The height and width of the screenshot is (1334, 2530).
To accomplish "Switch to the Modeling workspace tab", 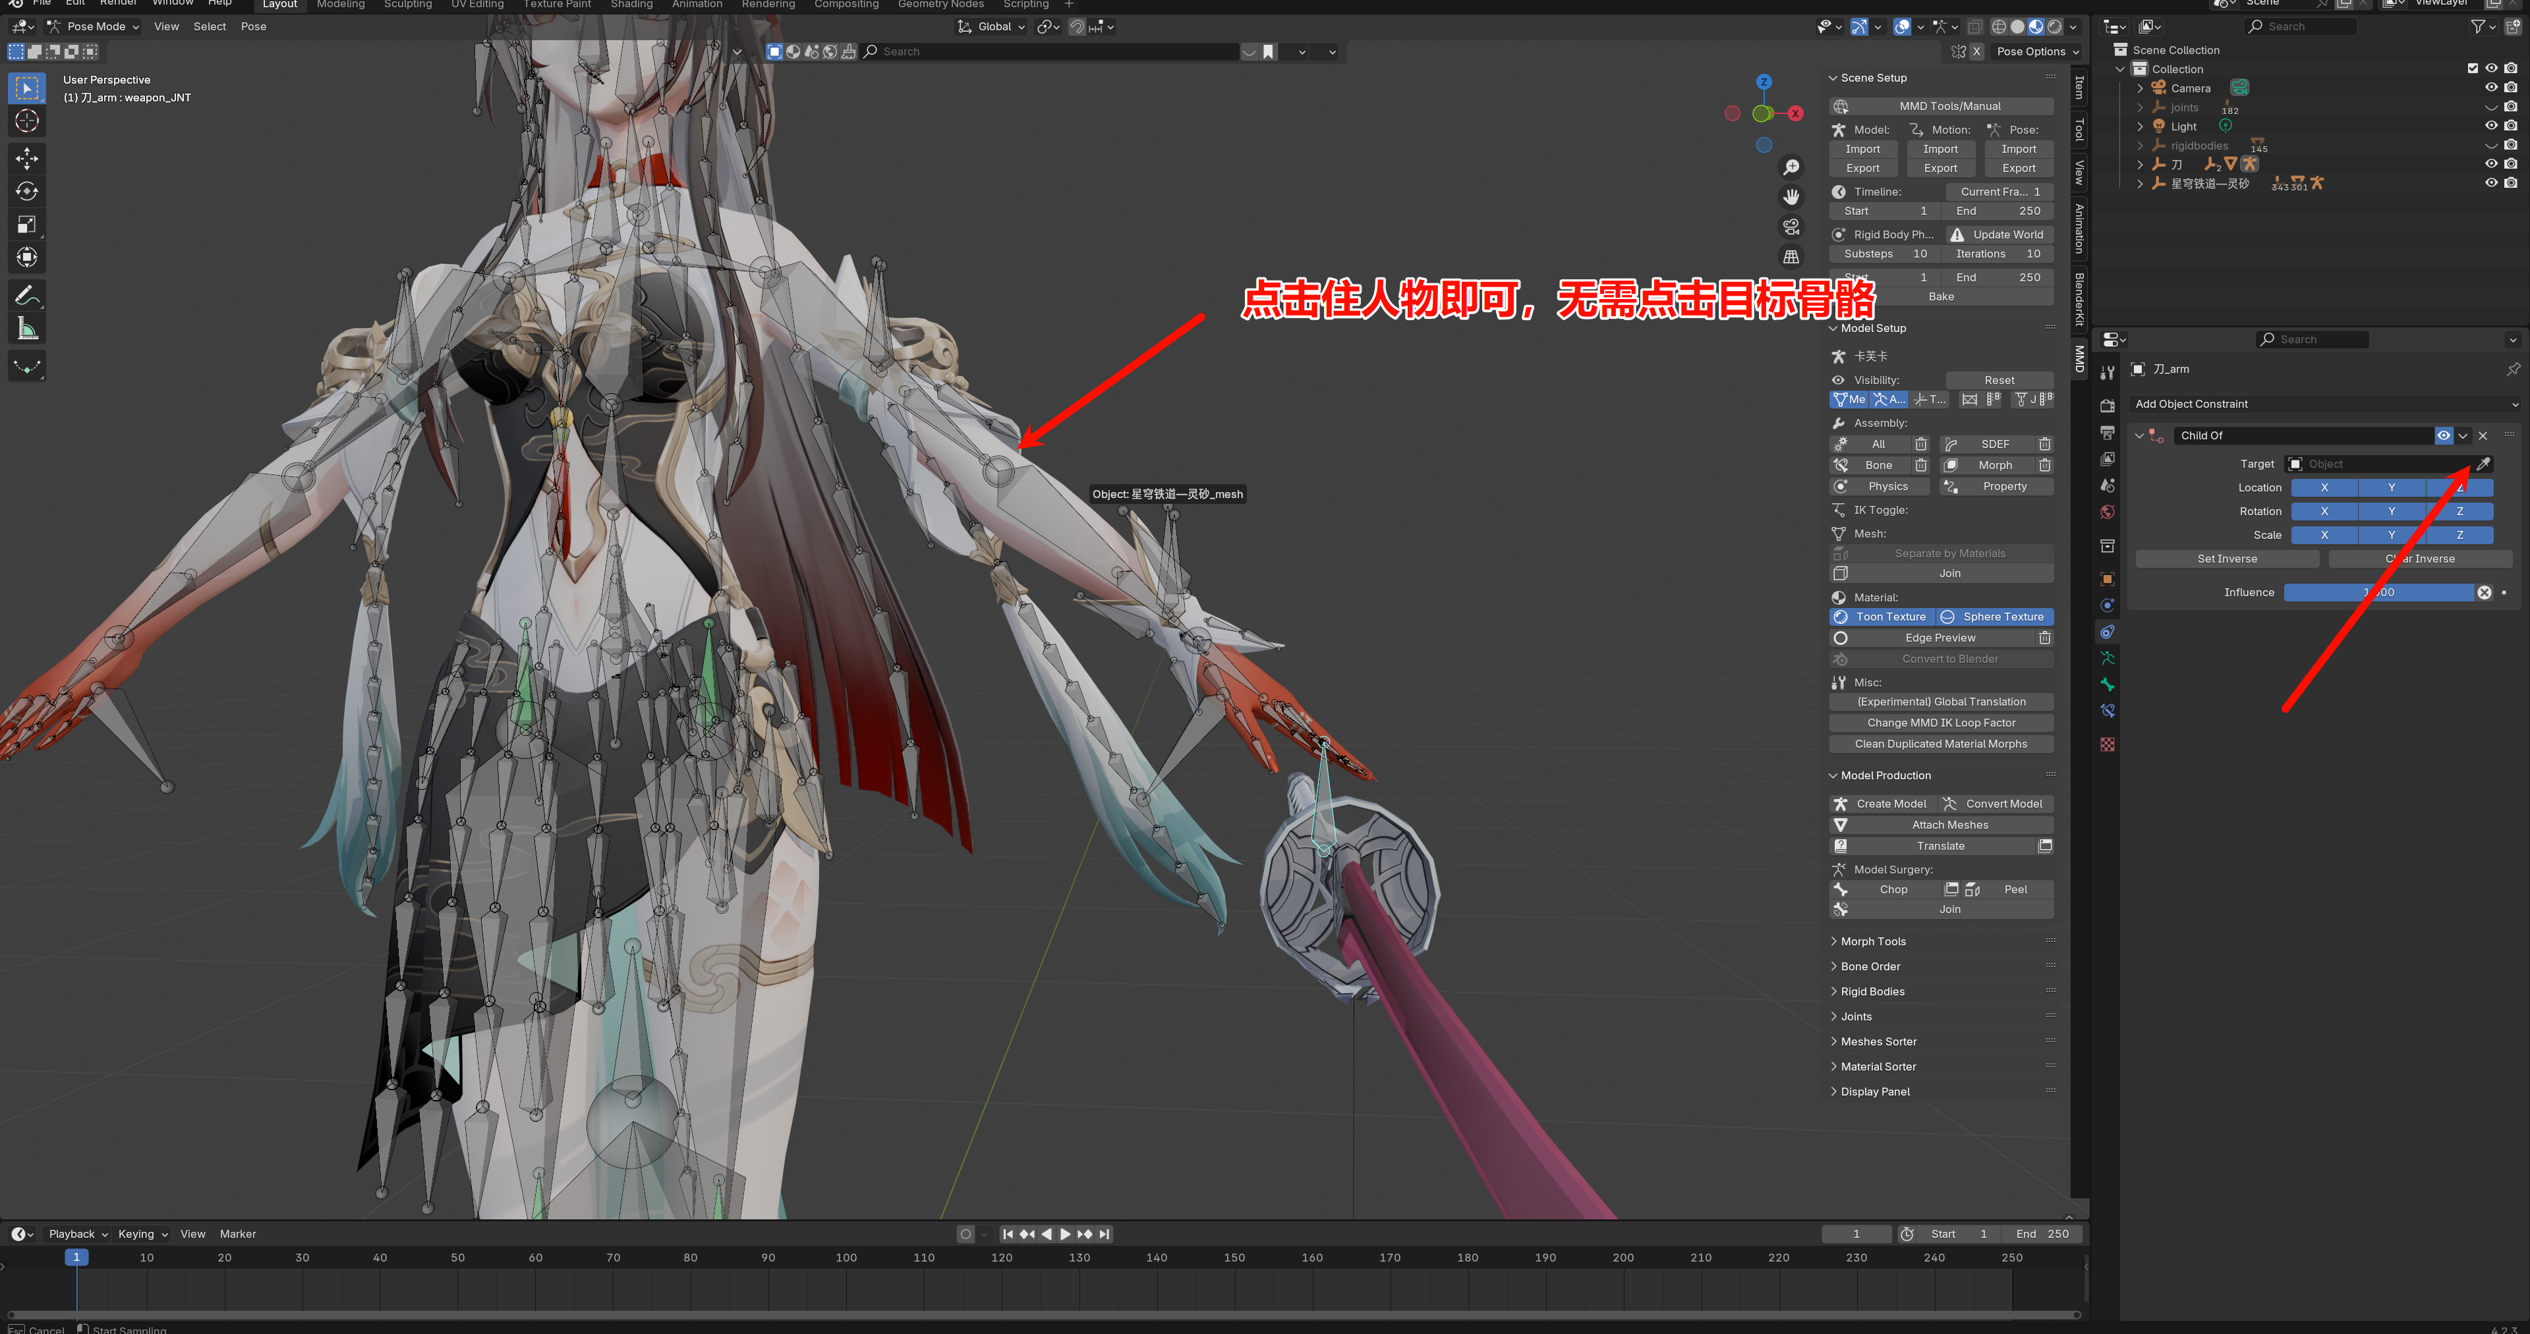I will coord(341,5).
